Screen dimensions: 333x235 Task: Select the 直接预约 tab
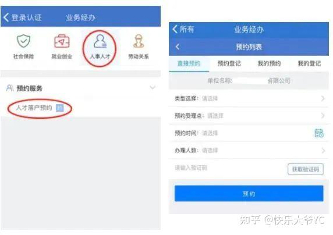pyautogui.click(x=189, y=63)
